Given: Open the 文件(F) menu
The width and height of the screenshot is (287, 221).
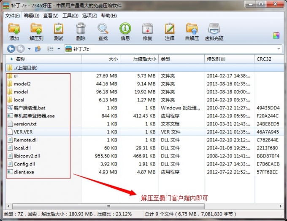Looking at the screenshot, I should click(x=12, y=16).
